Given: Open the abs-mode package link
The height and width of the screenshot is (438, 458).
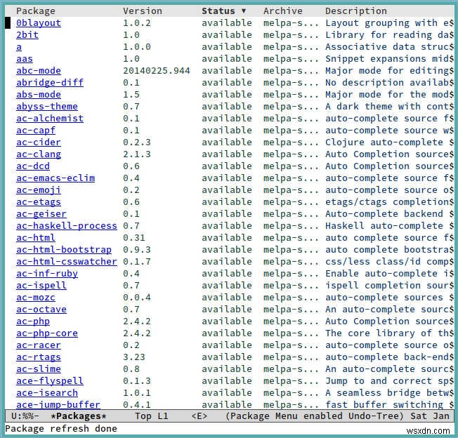Looking at the screenshot, I should point(39,95).
